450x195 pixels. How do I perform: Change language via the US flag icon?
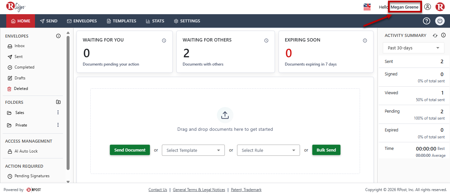coord(367,7)
